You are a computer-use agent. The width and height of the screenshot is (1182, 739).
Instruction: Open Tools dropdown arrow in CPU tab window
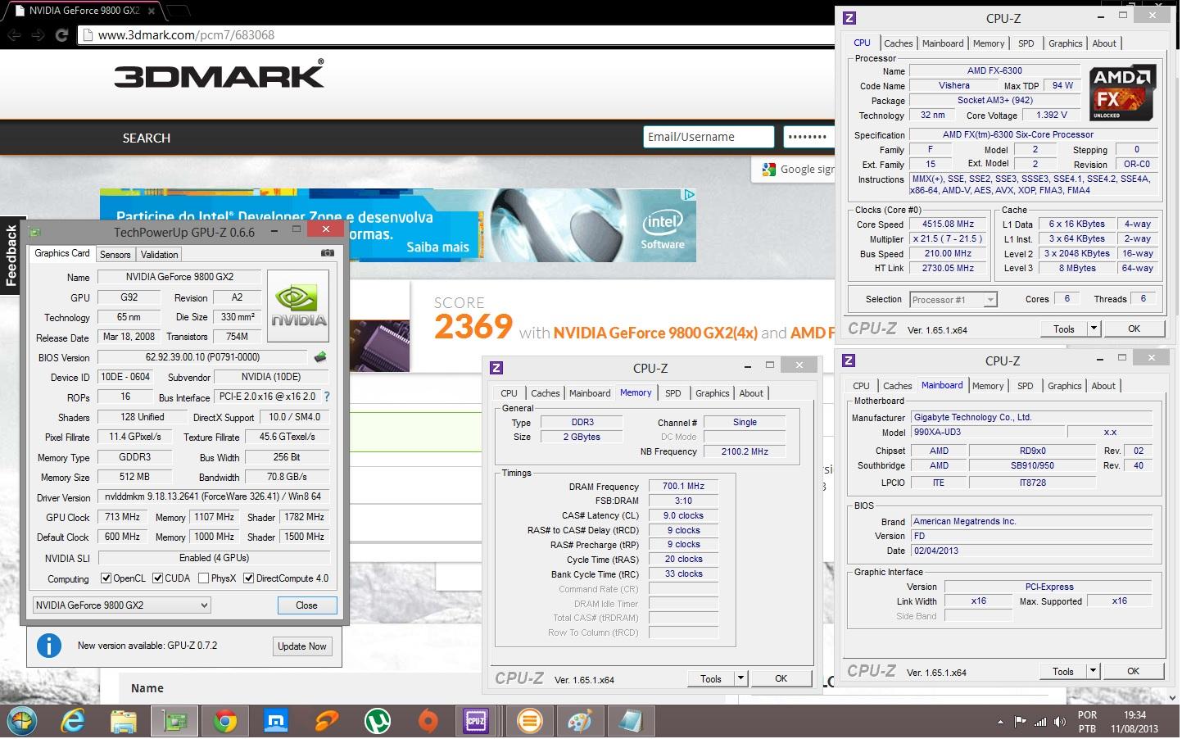tap(1093, 329)
